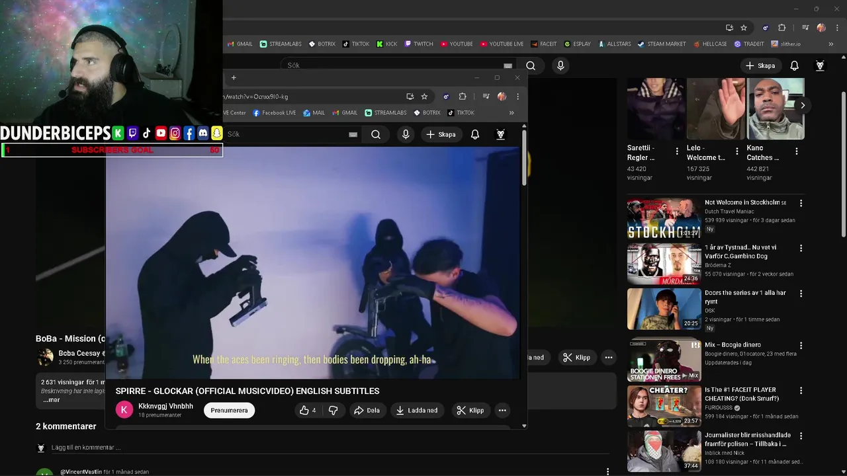
Task: Click Dela share button
Action: click(x=367, y=411)
